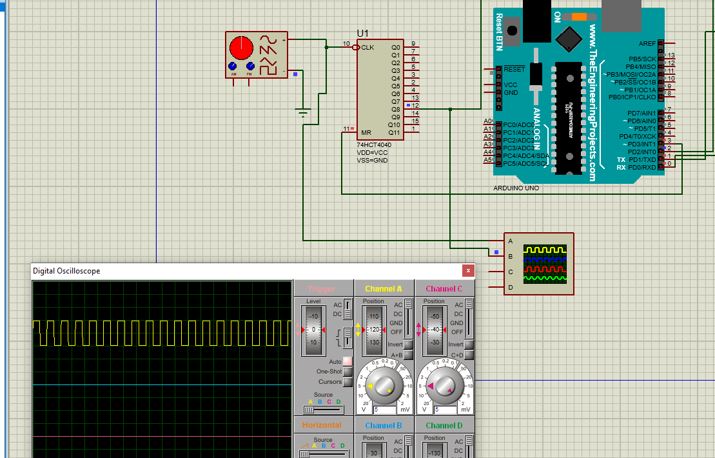
Task: Click the Reset BTN on the Arduino board
Action: pos(511,30)
